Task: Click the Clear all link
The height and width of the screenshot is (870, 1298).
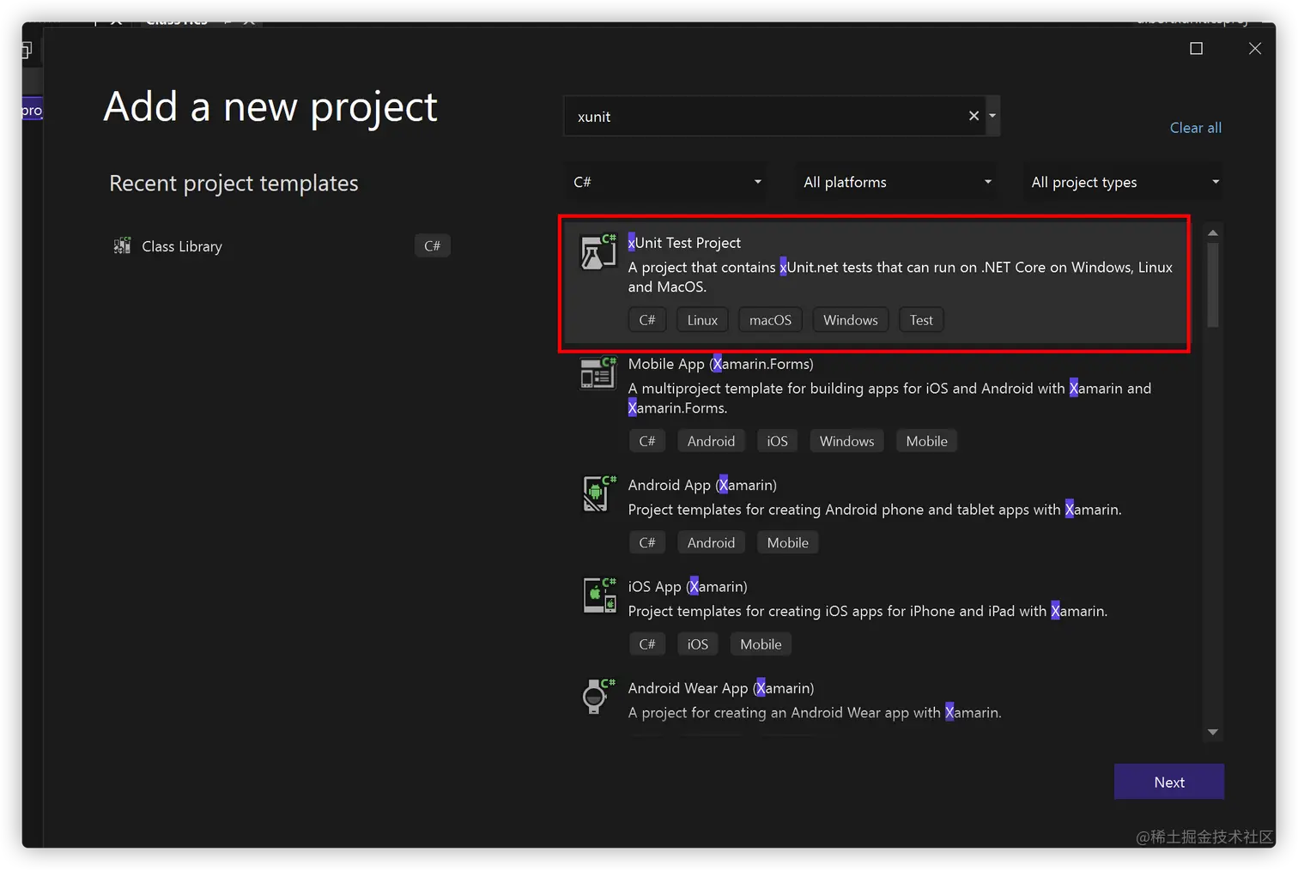Action: pyautogui.click(x=1195, y=128)
